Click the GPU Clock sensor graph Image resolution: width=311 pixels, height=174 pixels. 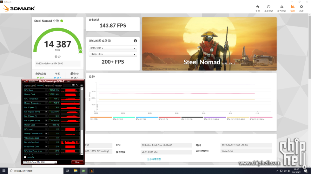point(70,90)
